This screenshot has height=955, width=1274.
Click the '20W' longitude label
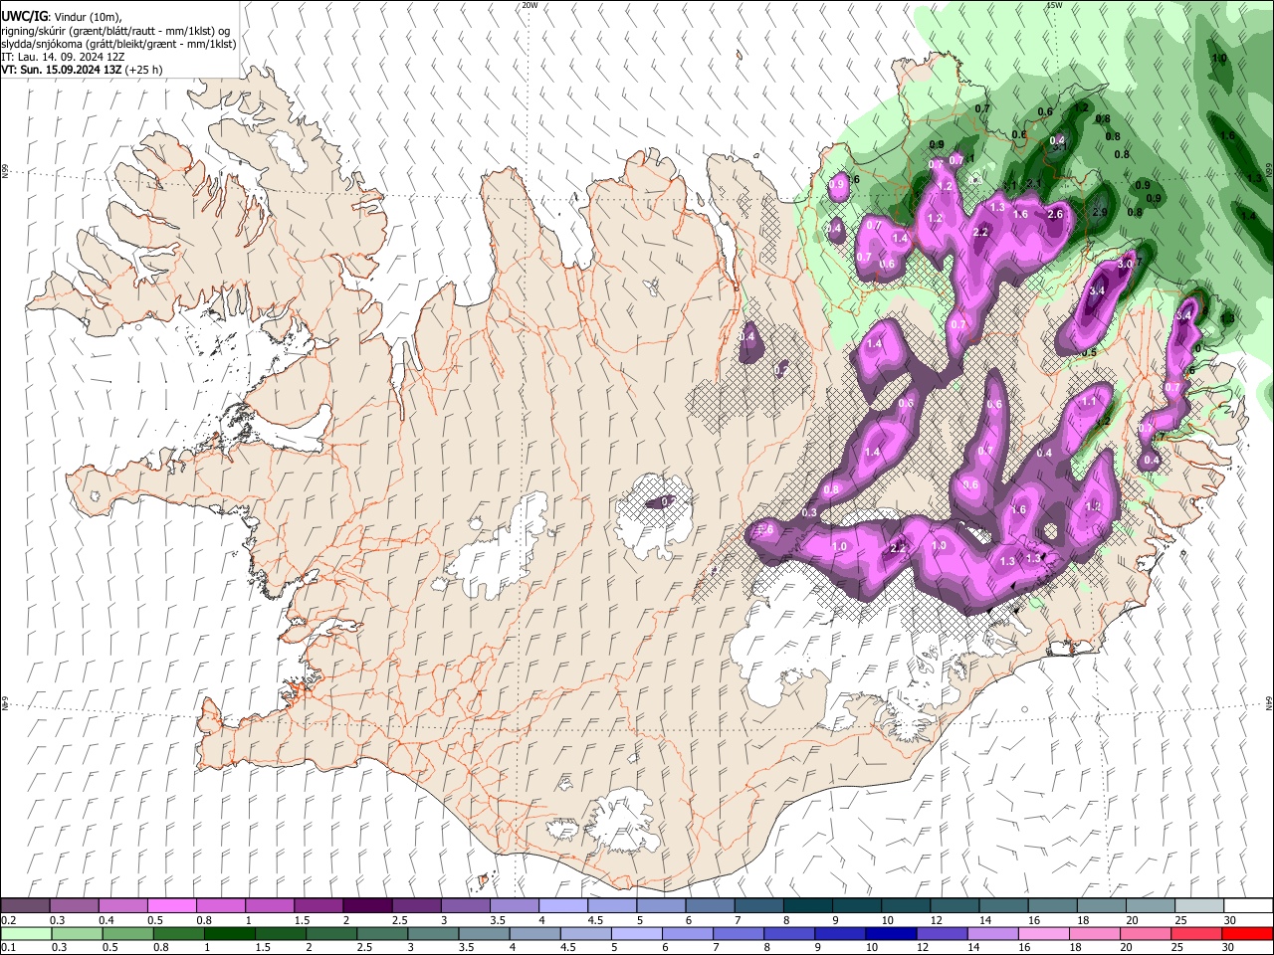coord(530,5)
